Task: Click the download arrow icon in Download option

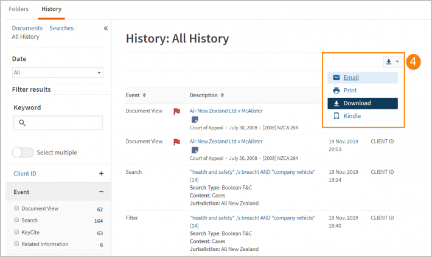Action: pos(336,103)
